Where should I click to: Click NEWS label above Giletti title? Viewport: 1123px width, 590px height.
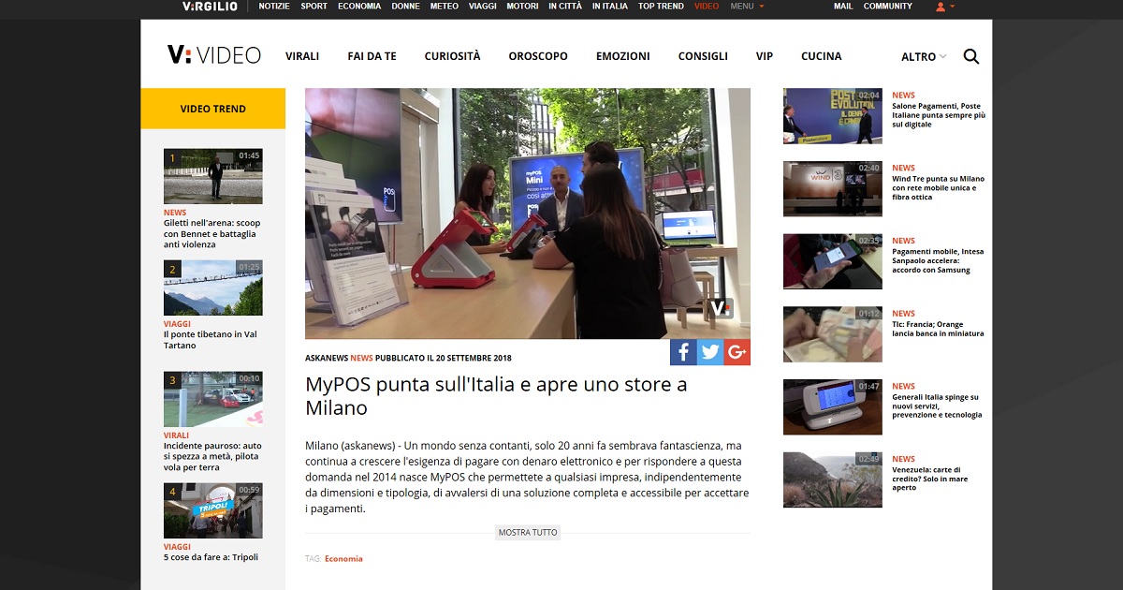[x=175, y=213]
